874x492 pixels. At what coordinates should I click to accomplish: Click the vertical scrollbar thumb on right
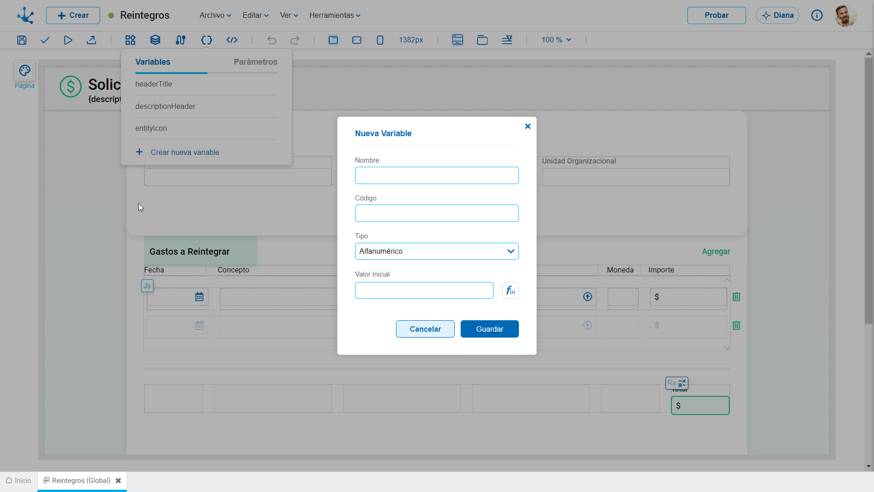[x=869, y=191]
